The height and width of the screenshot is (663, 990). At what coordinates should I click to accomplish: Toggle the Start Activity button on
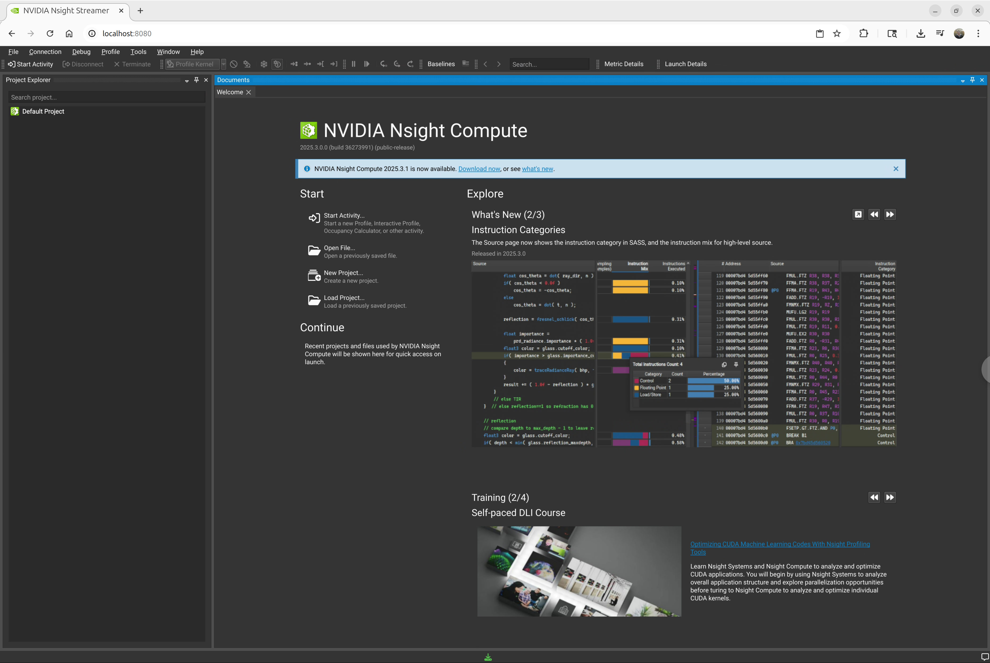pyautogui.click(x=31, y=64)
